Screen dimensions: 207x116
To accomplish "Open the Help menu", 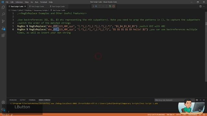I will tap(51, 2).
